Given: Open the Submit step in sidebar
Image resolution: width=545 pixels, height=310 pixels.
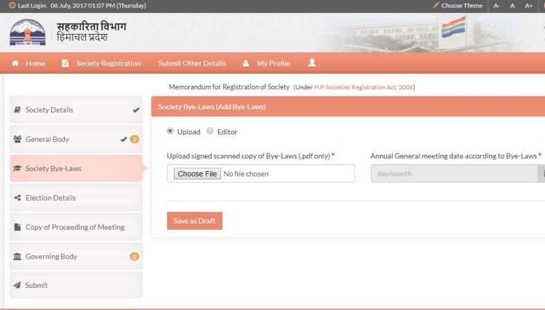Looking at the screenshot, I should [x=76, y=285].
